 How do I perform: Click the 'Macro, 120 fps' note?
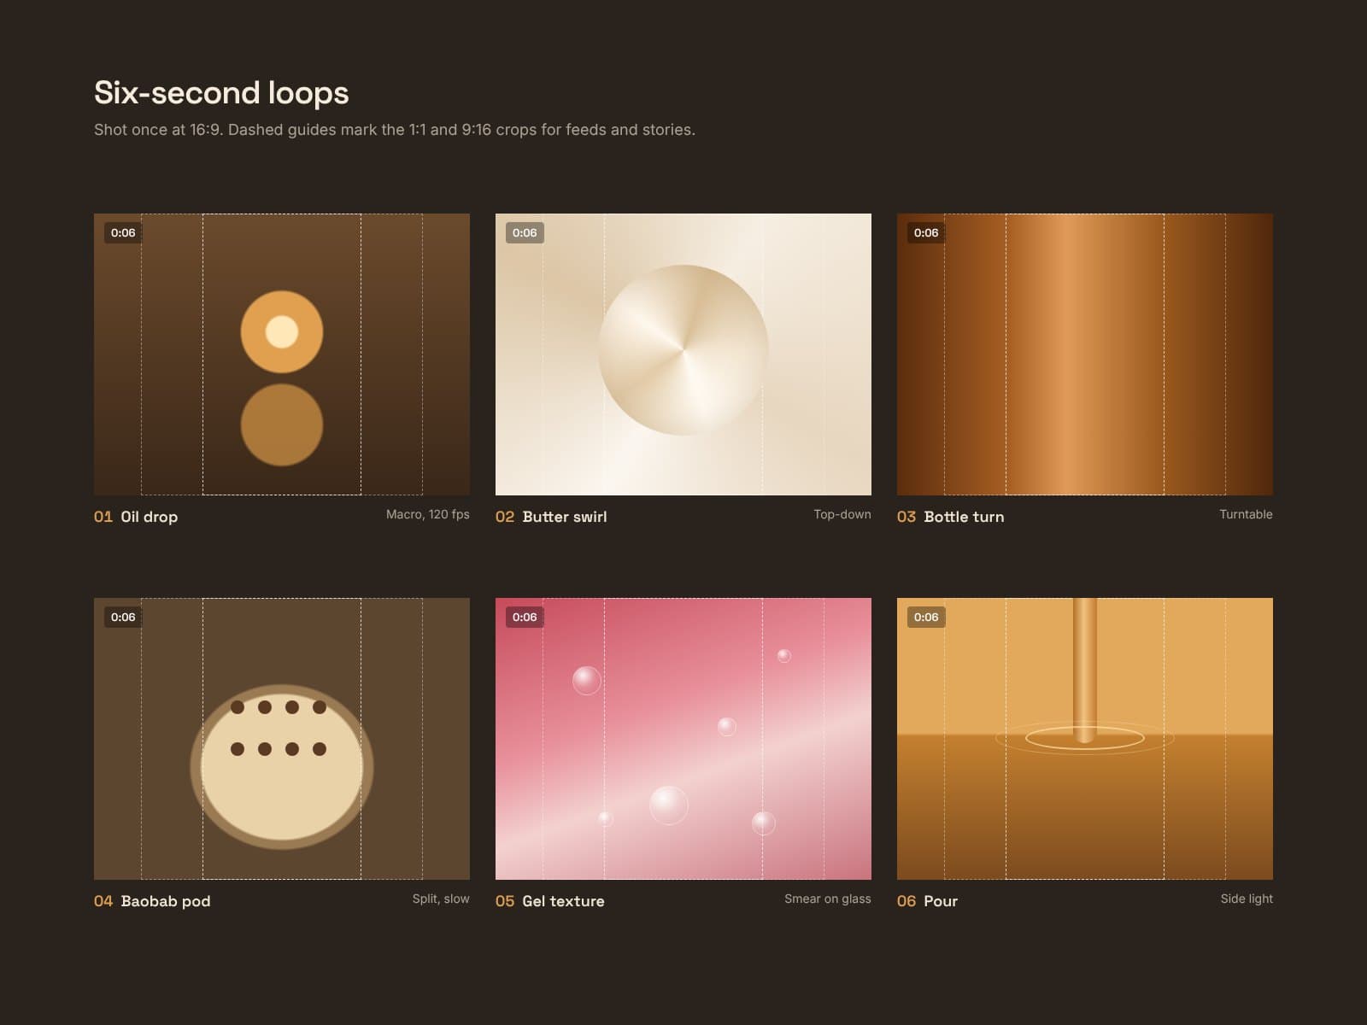428,514
